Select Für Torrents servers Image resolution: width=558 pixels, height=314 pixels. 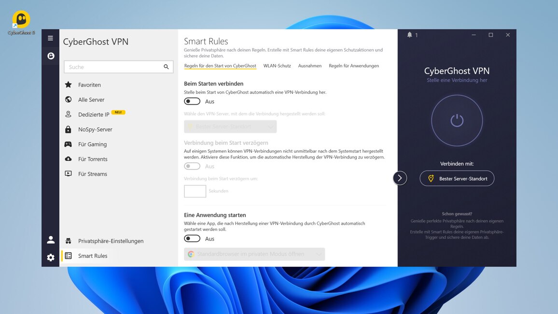(94, 159)
